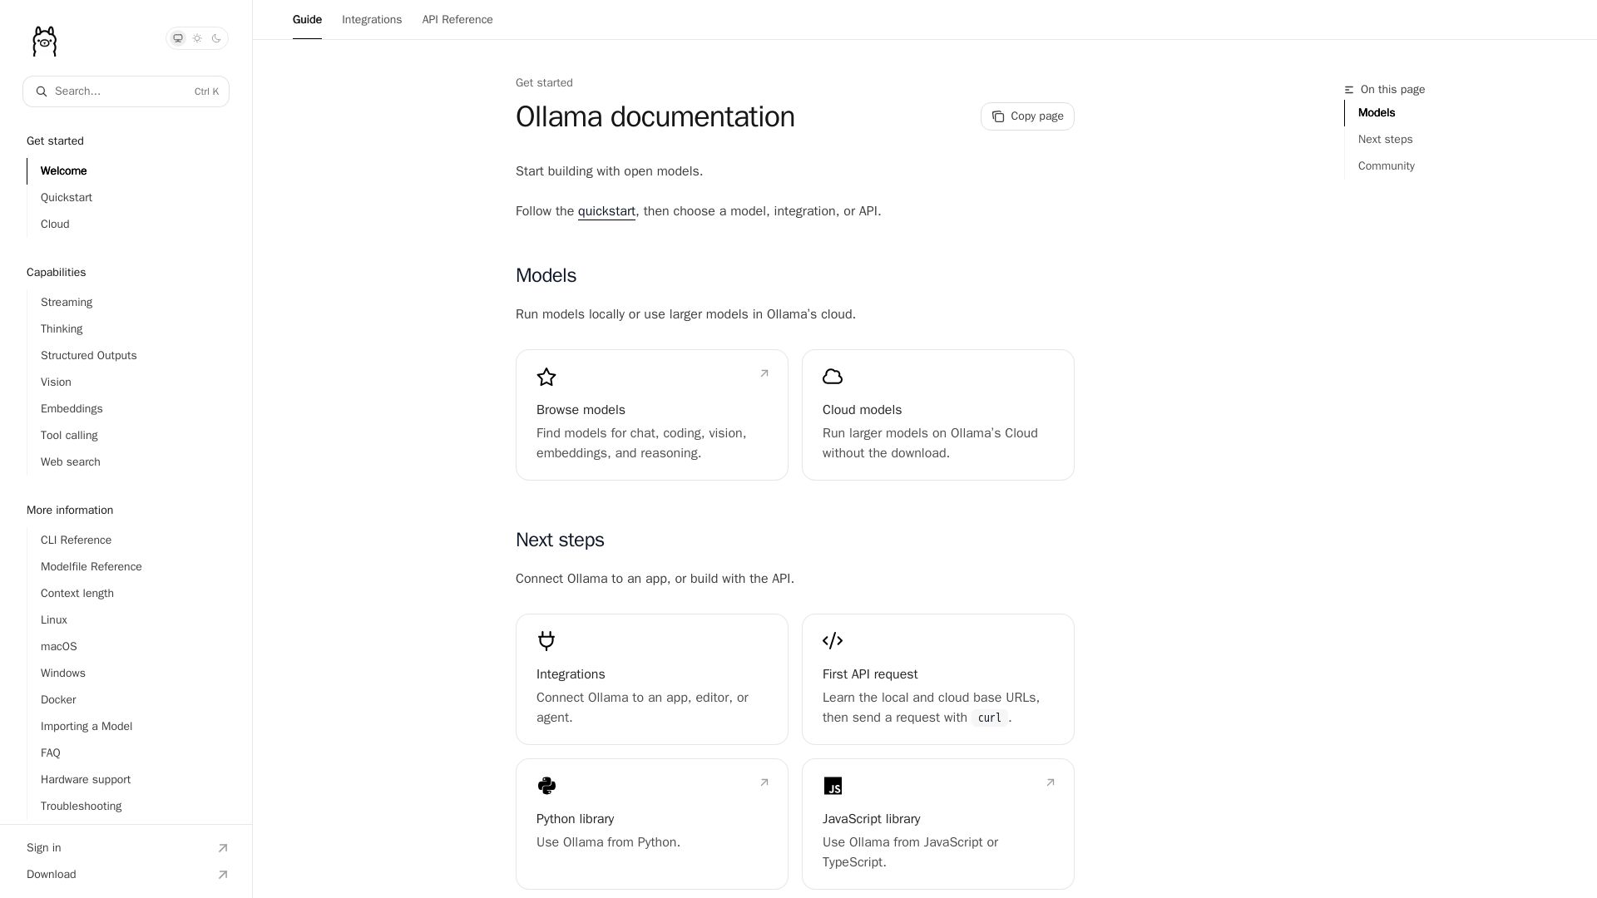Screen dimensions: 1597x898
Task: Click the Next steps section heading
Action: [x=560, y=540]
